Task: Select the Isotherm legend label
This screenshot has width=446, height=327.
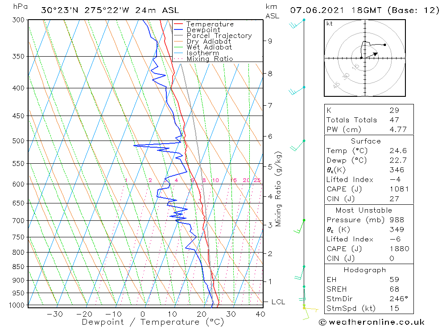Action: click(x=203, y=53)
